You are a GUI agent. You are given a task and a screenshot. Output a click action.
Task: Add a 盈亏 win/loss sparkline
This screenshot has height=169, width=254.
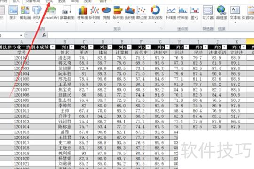pos(194,13)
